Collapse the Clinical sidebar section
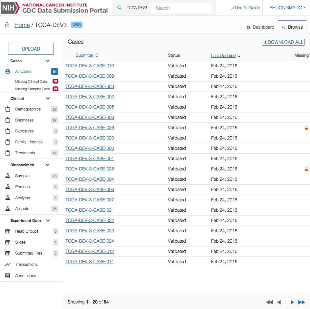 [x=48, y=99]
